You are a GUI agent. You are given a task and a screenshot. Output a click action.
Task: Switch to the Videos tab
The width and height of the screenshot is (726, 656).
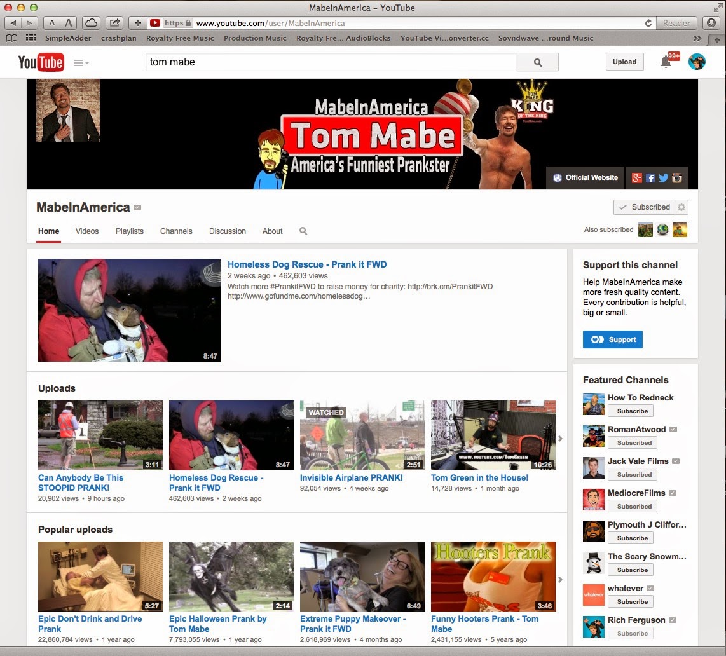click(87, 231)
